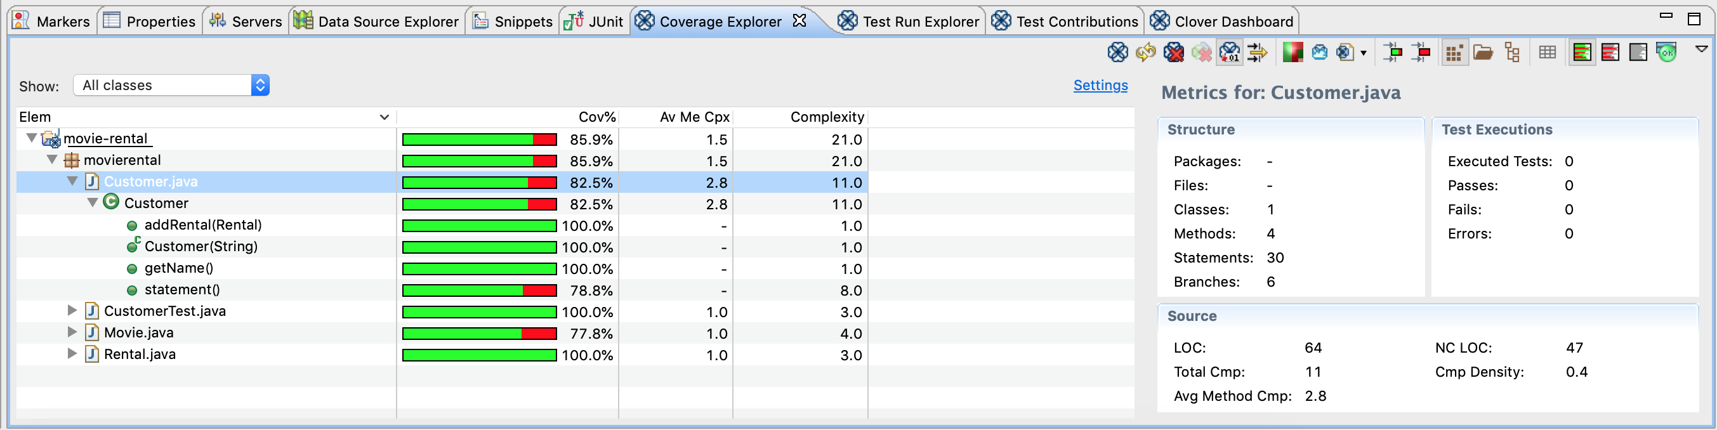Click the blue cloud report icon

coord(1320,52)
